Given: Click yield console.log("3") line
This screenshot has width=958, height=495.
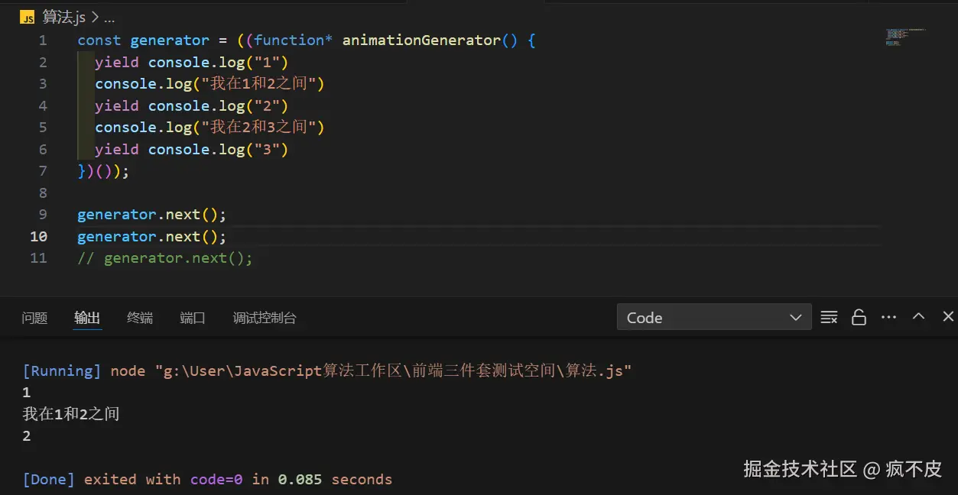Looking at the screenshot, I should pyautogui.click(x=192, y=150).
